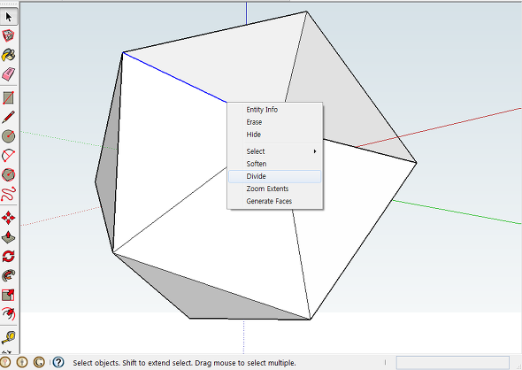Viewport: 522px width, 370px height.
Task: Choose the Make Component tool
Action: click(9, 35)
